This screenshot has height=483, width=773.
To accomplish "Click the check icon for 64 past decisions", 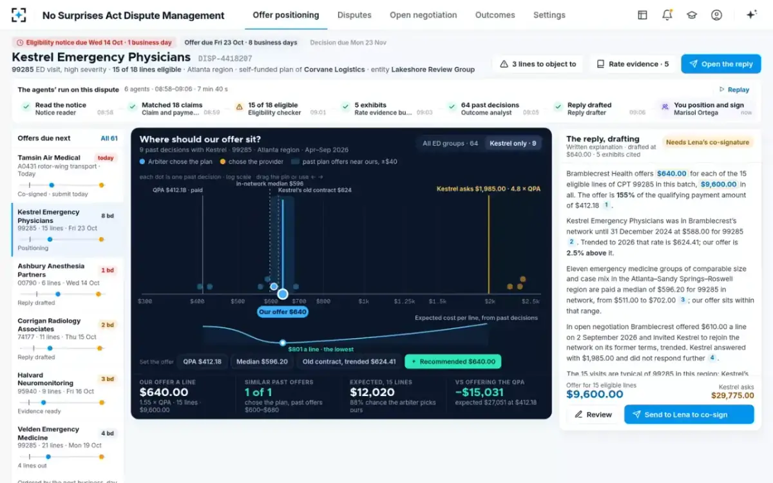I will (x=452, y=108).
